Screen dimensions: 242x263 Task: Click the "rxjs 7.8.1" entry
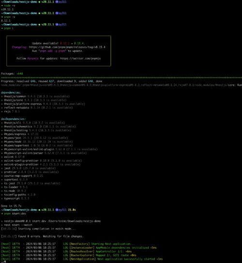tap(10, 111)
